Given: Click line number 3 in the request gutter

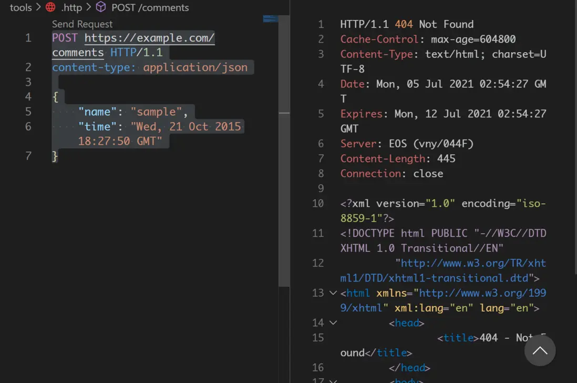Looking at the screenshot, I should tap(28, 82).
